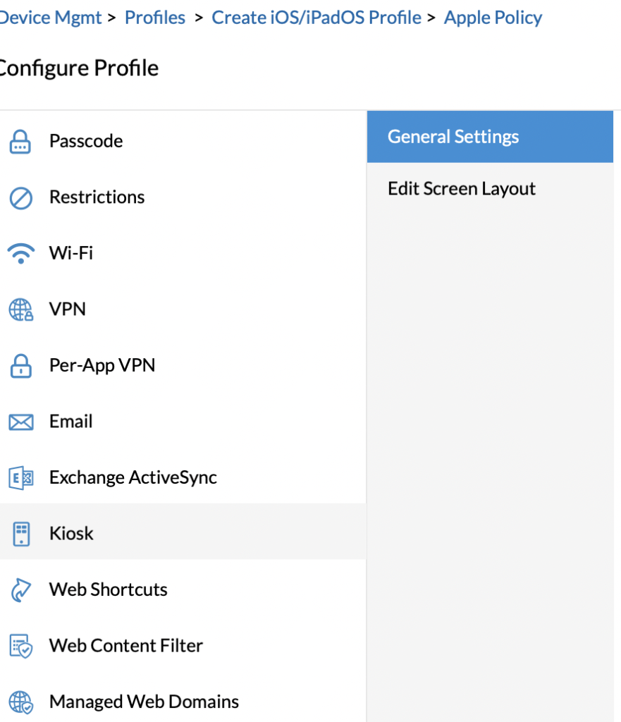This screenshot has width=621, height=722.
Task: Go to Device Mgmt breadcrumb
Action: [x=50, y=18]
